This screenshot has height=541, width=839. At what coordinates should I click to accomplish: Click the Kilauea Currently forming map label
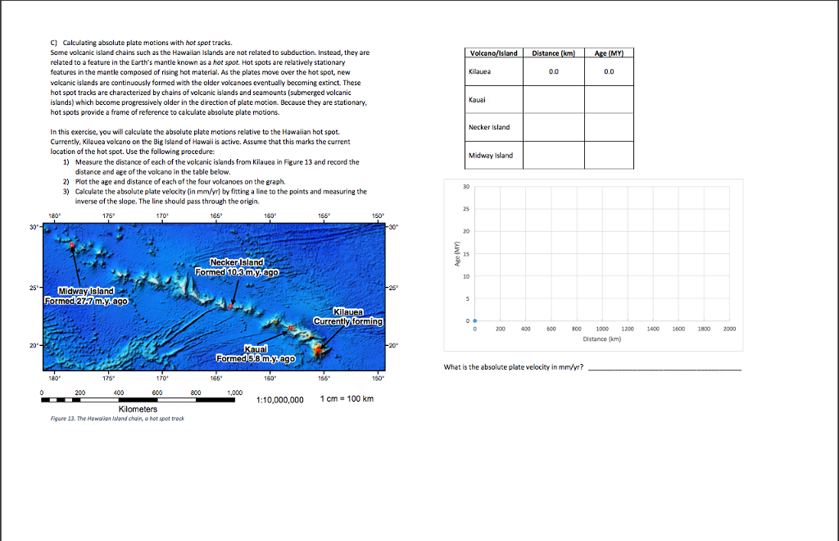point(348,316)
